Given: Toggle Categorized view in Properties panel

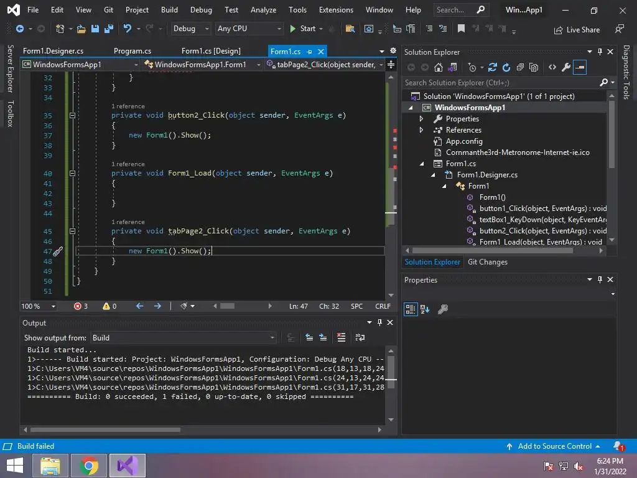Looking at the screenshot, I should tap(411, 309).
